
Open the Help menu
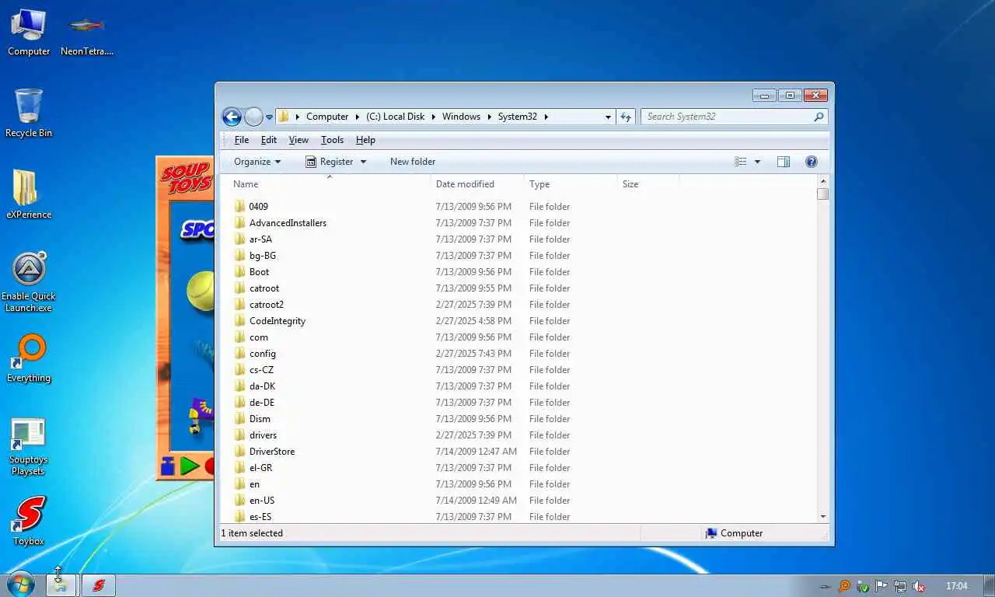pyautogui.click(x=365, y=140)
